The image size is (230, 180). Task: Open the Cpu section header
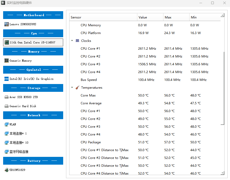[33, 33]
